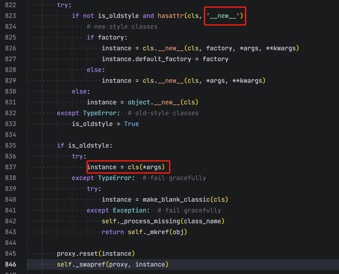Click line number 841 in the gutter
The height and width of the screenshot is (274, 339).
pos(9,210)
